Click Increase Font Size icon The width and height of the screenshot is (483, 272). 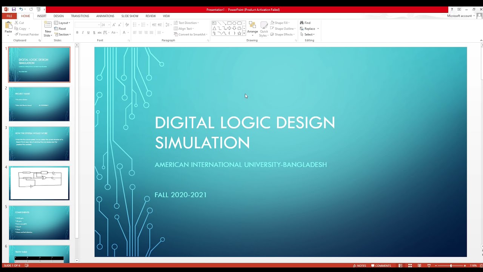(x=113, y=25)
